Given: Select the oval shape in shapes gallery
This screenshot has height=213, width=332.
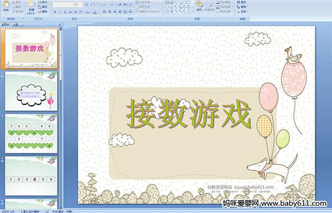Looking at the screenshot, I should (x=189, y=3).
